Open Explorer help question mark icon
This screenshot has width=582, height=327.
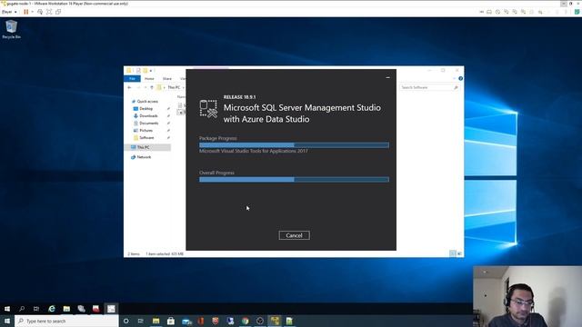point(460,79)
